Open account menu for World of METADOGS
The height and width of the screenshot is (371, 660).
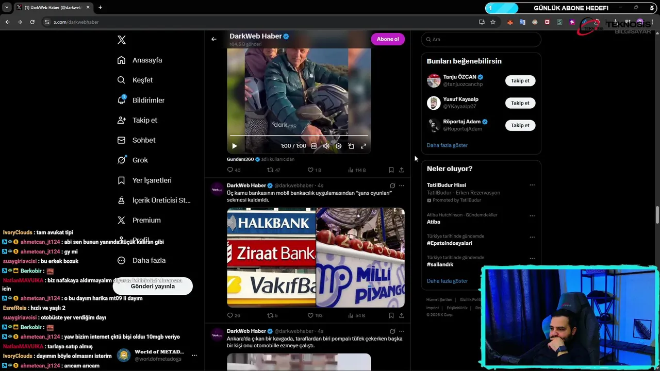194,356
